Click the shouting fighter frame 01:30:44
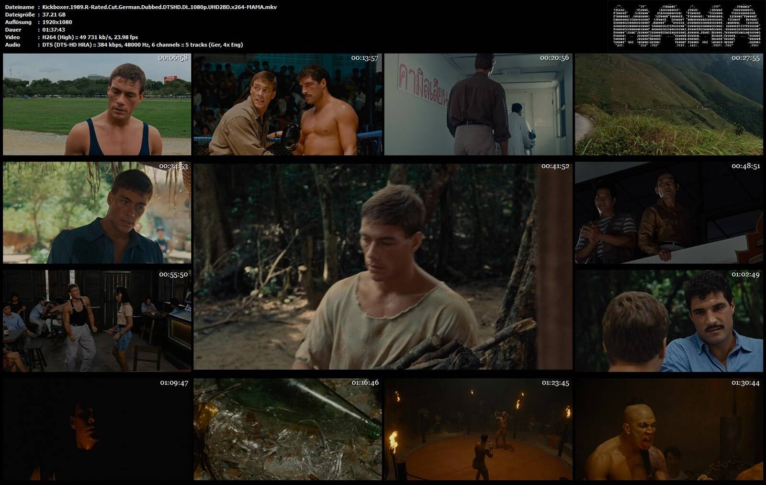The image size is (766, 485). 669,429
